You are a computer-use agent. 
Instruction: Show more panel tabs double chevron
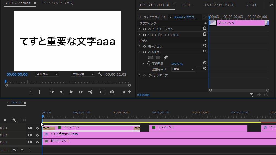(x=271, y=5)
